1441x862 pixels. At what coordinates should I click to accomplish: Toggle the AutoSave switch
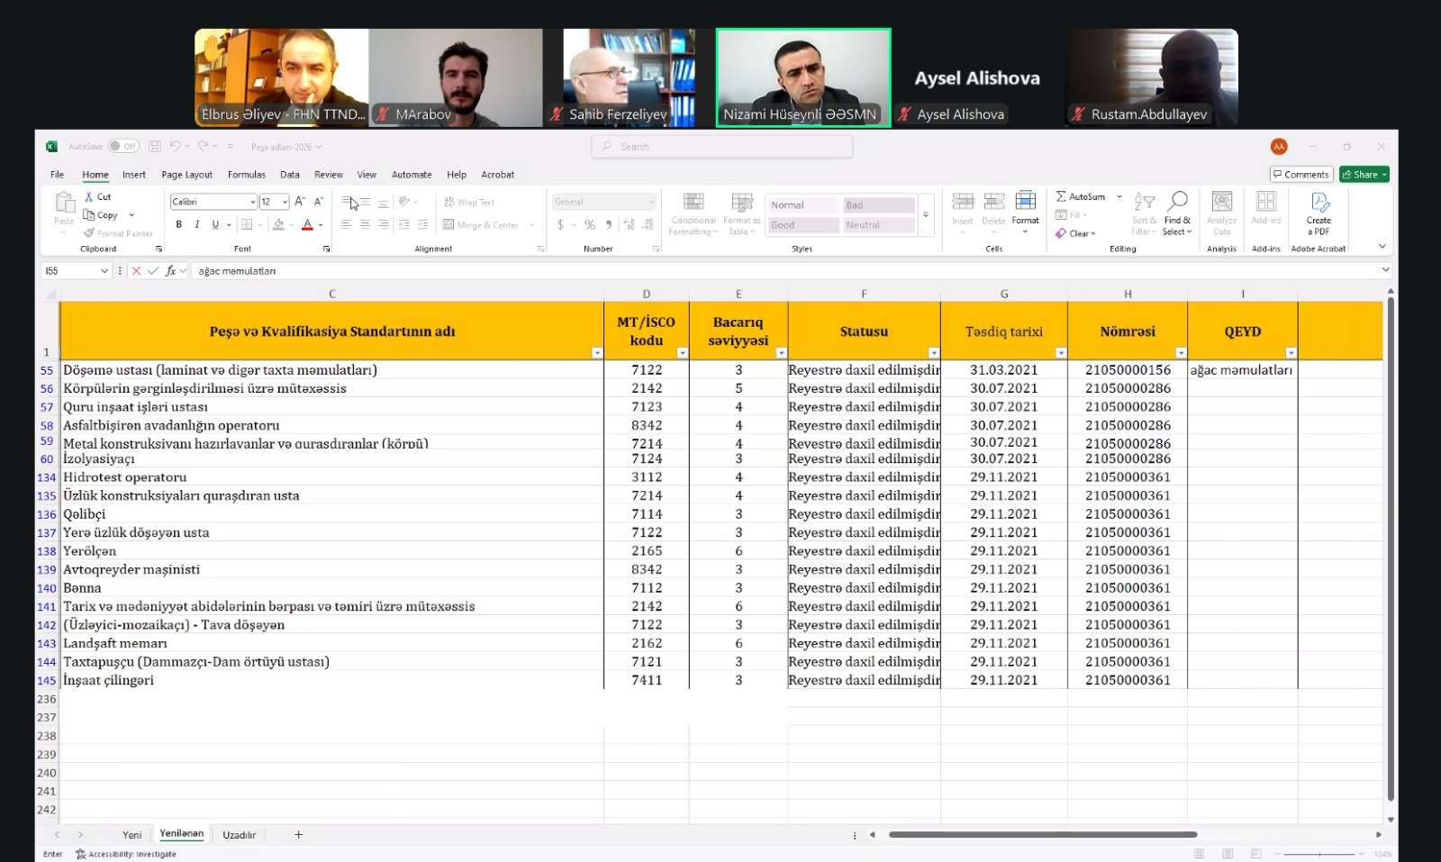[123, 146]
